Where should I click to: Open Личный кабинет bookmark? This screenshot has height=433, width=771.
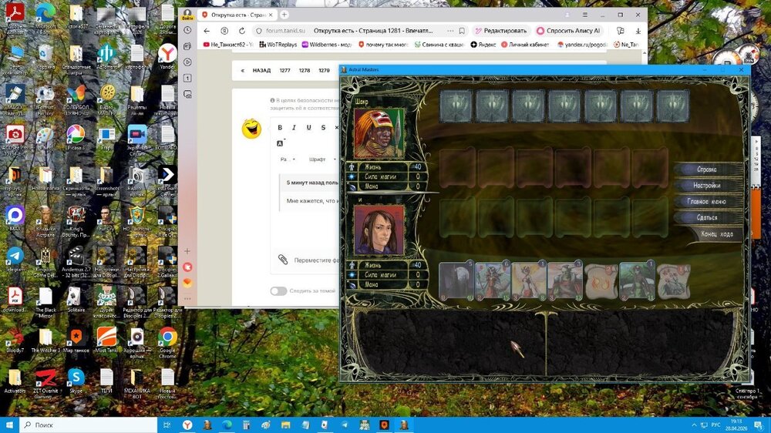(x=524, y=44)
